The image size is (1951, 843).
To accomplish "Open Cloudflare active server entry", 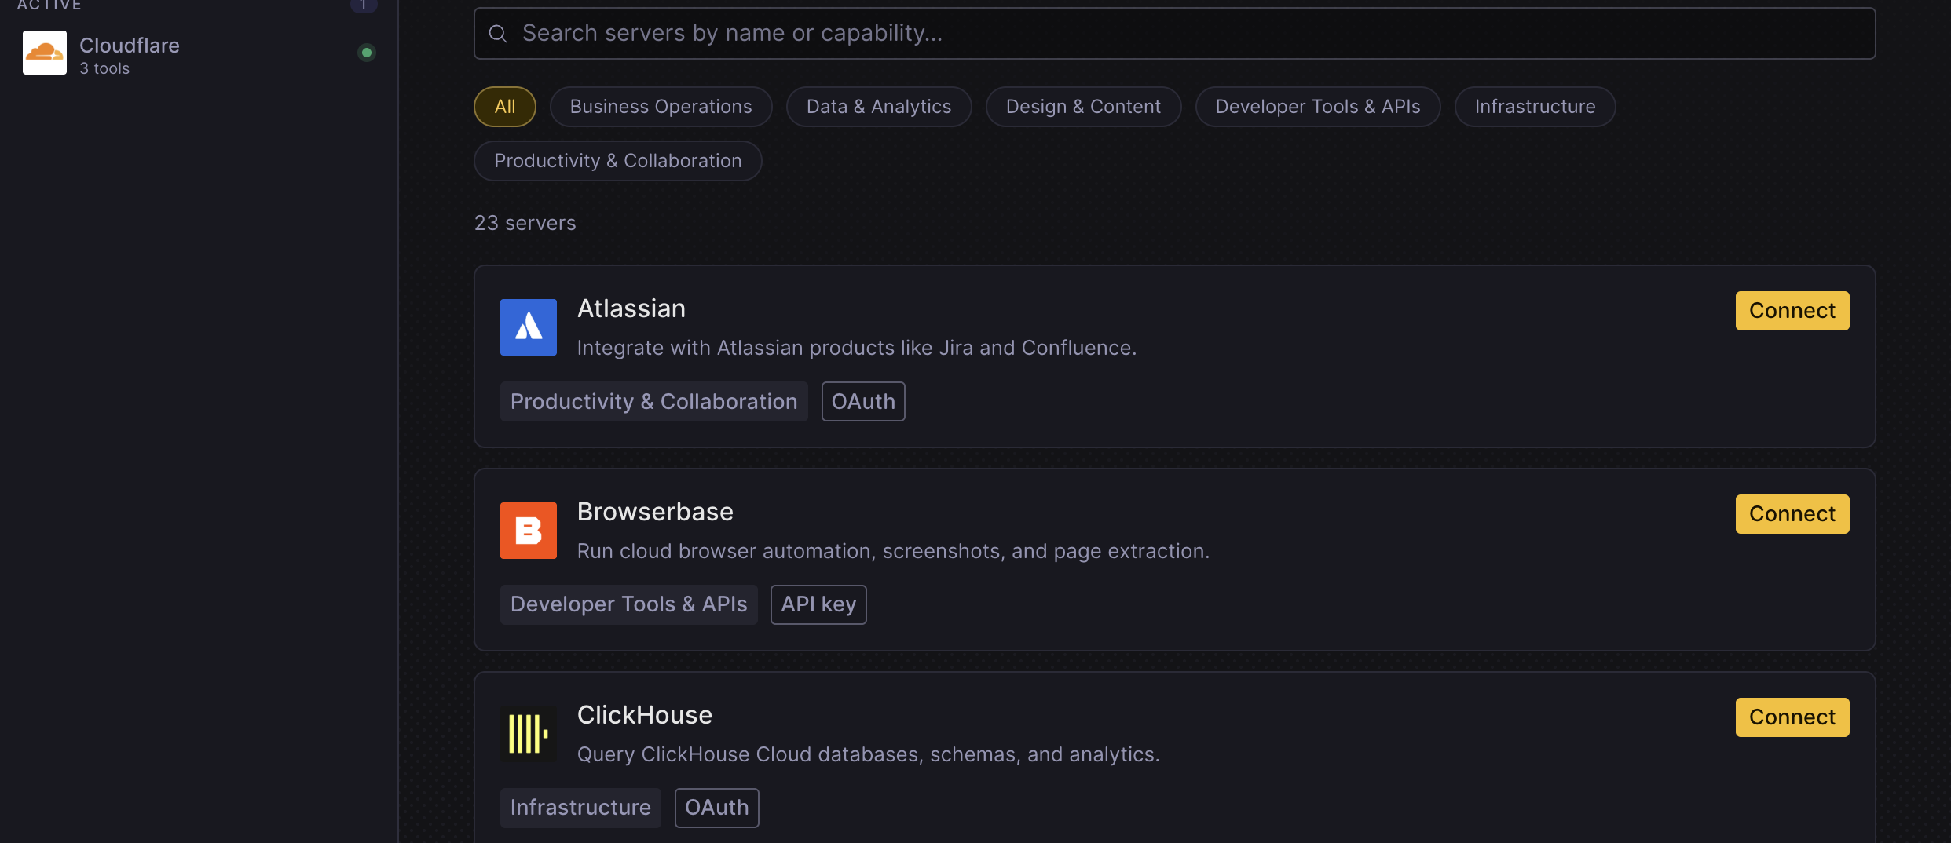I will pos(198,53).
